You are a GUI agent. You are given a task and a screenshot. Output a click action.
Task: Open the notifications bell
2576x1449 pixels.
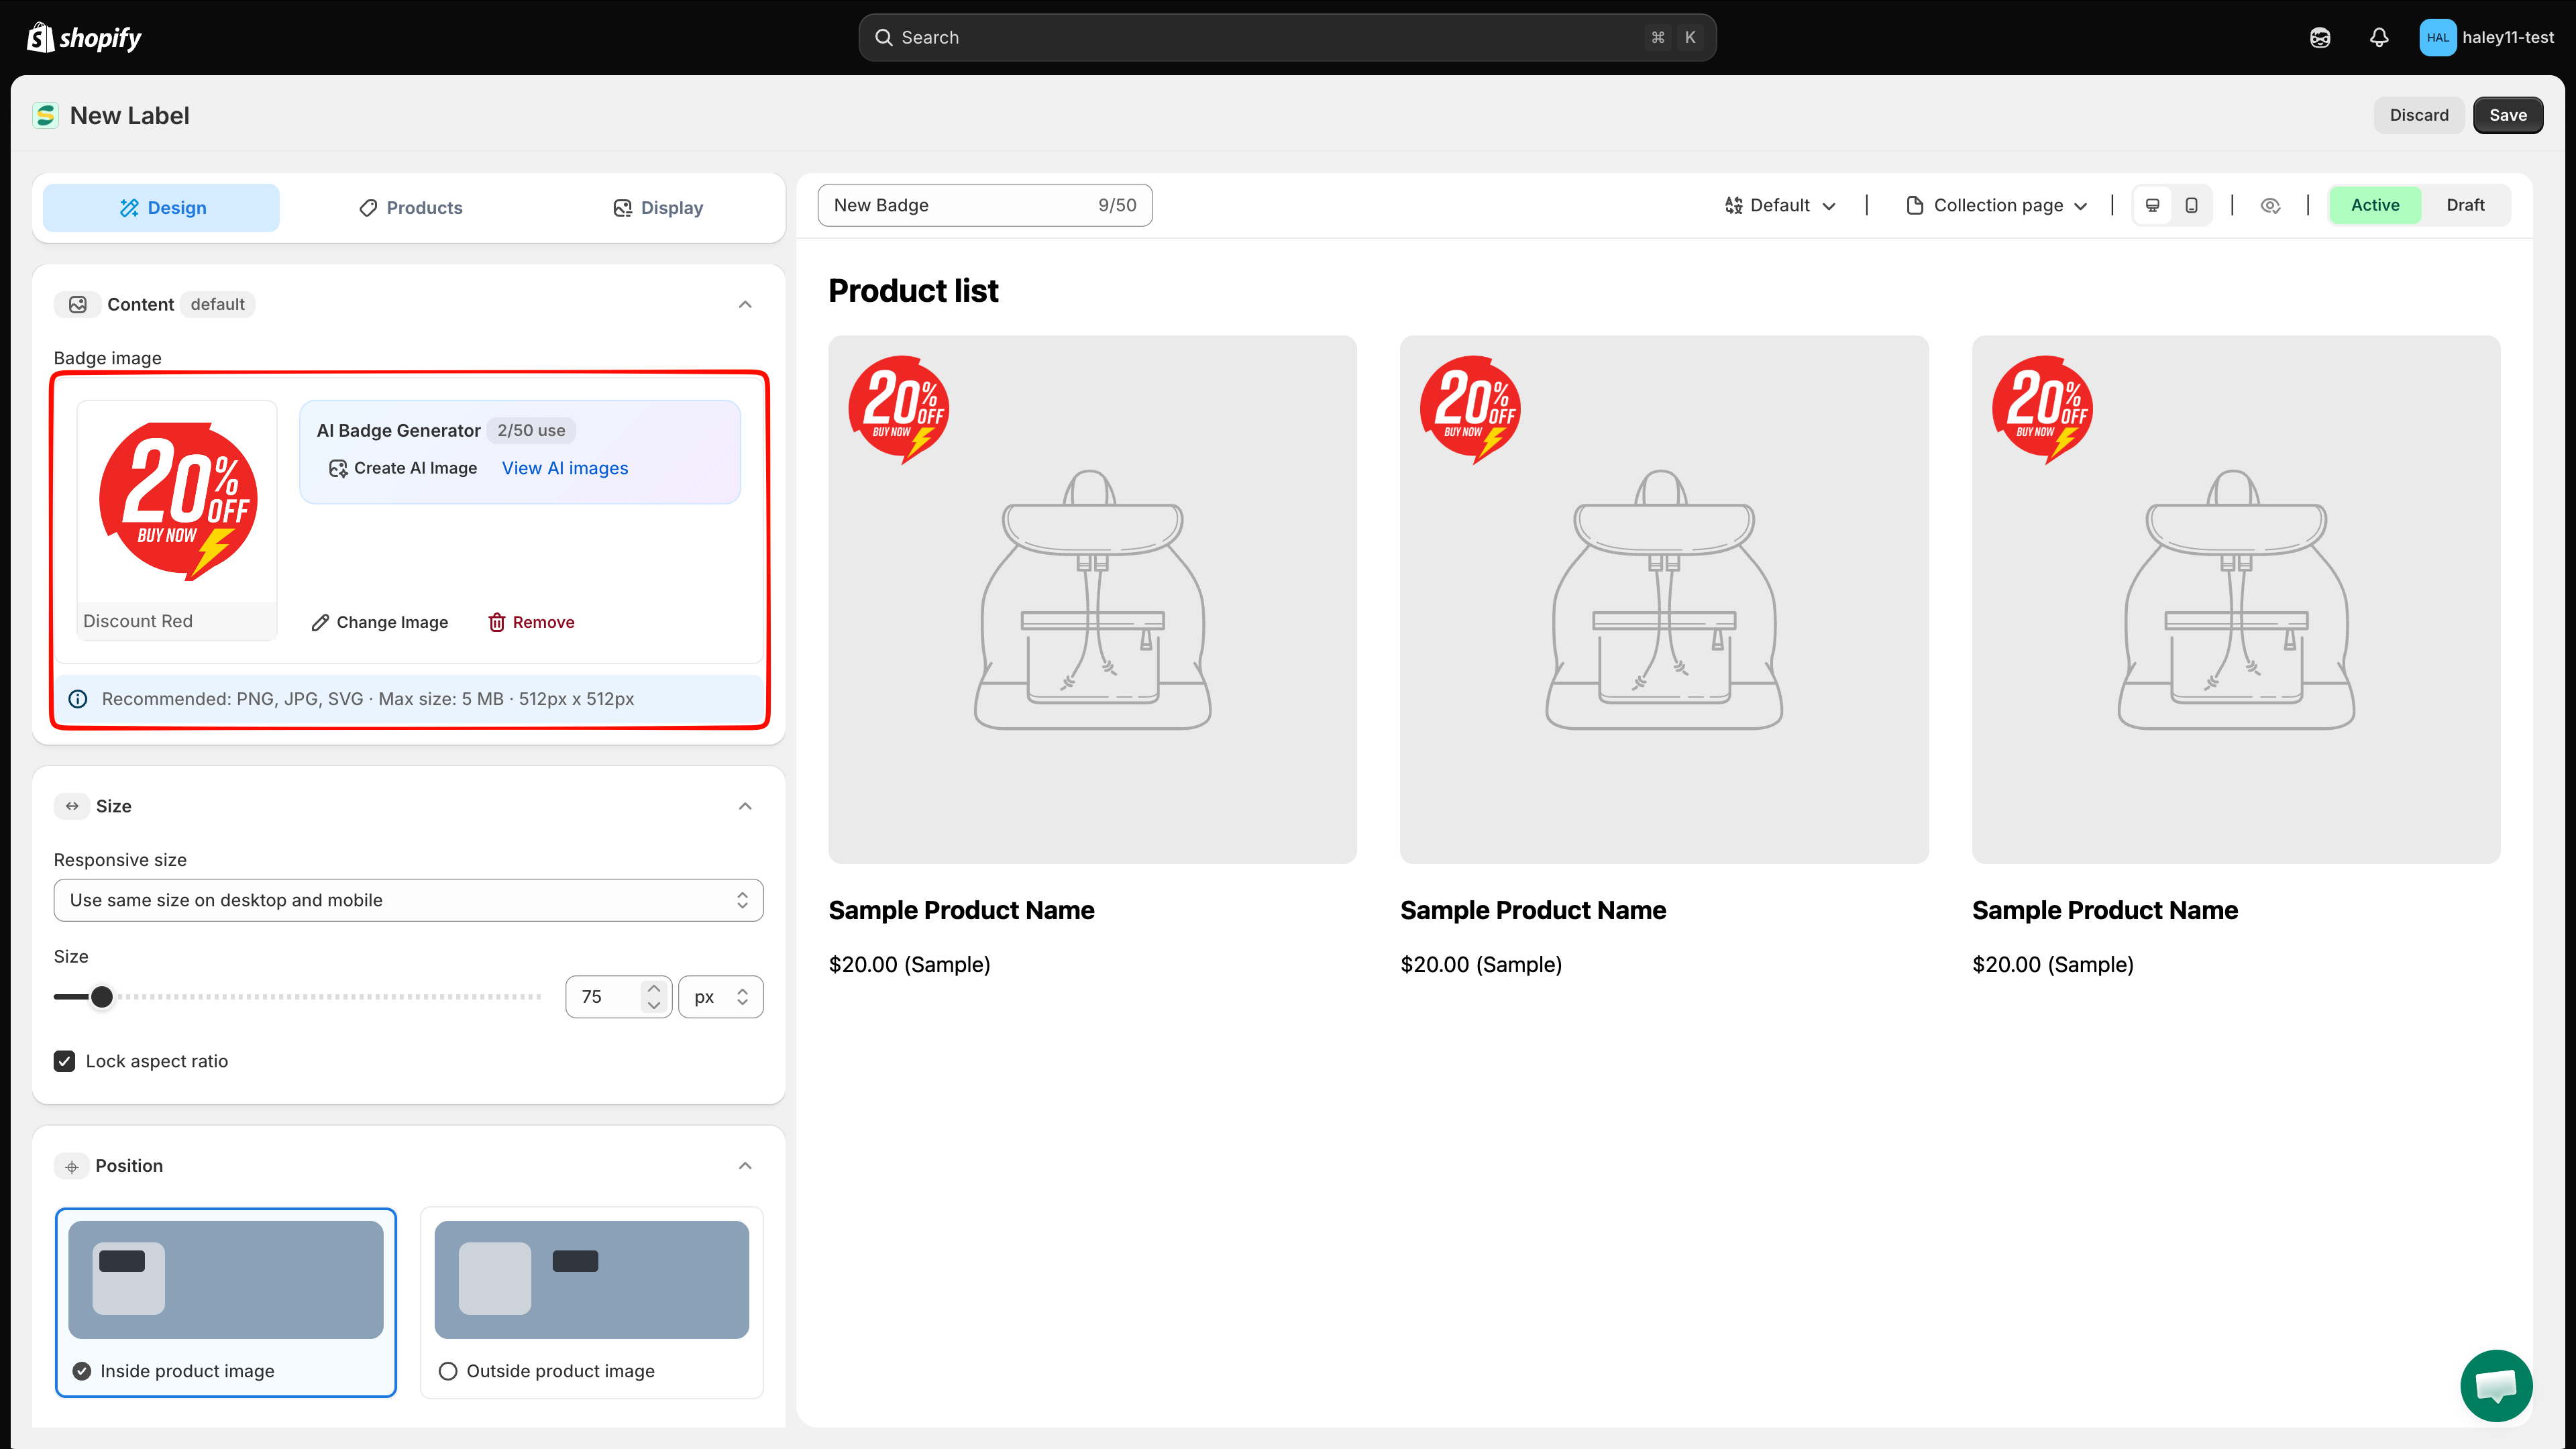(2379, 37)
